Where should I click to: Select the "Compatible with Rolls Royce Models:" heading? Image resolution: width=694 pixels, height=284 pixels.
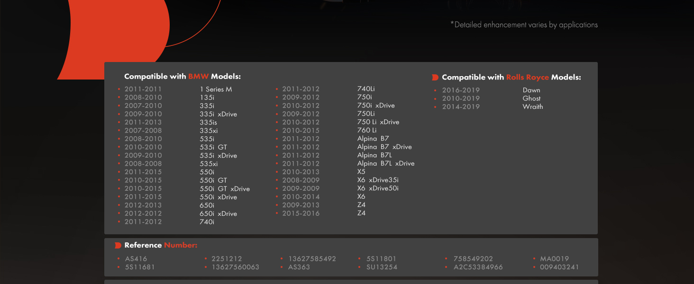coord(511,77)
